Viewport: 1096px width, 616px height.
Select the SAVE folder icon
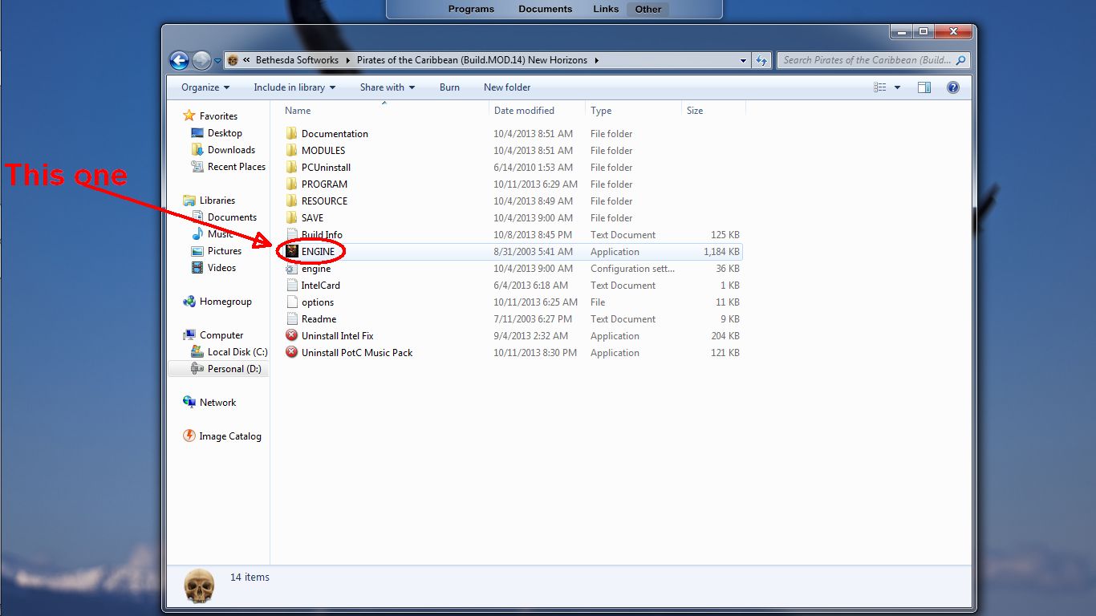click(292, 217)
